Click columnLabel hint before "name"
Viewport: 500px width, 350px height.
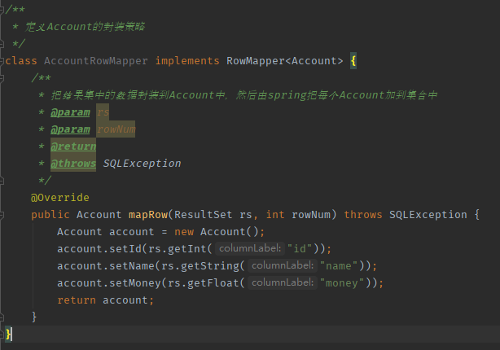283,265
